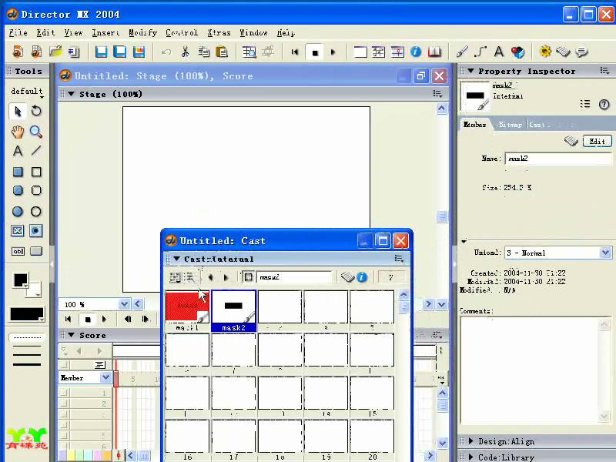This screenshot has height=462, width=616.
Task: Open the Modify menu
Action: pos(142,32)
